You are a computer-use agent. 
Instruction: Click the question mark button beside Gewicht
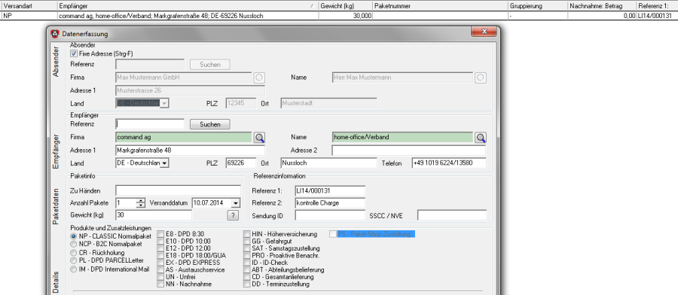click(233, 215)
